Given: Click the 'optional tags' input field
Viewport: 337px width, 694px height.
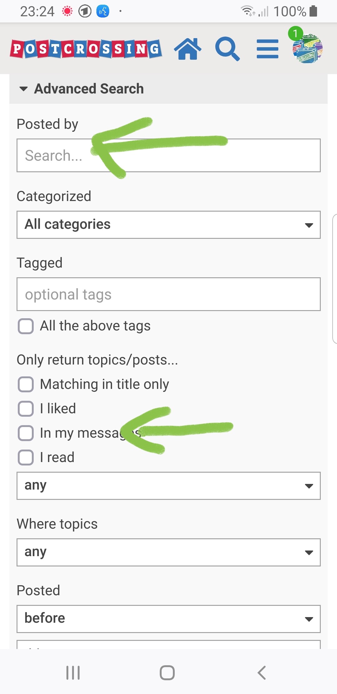Looking at the screenshot, I should [x=168, y=294].
